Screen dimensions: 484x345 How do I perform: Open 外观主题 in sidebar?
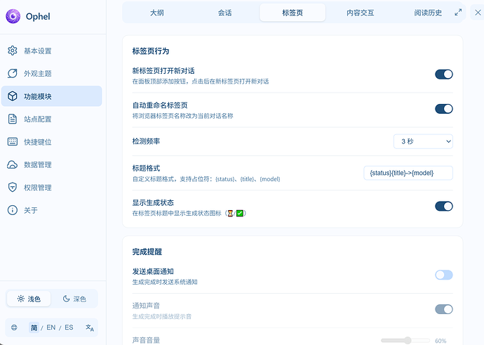51,74
